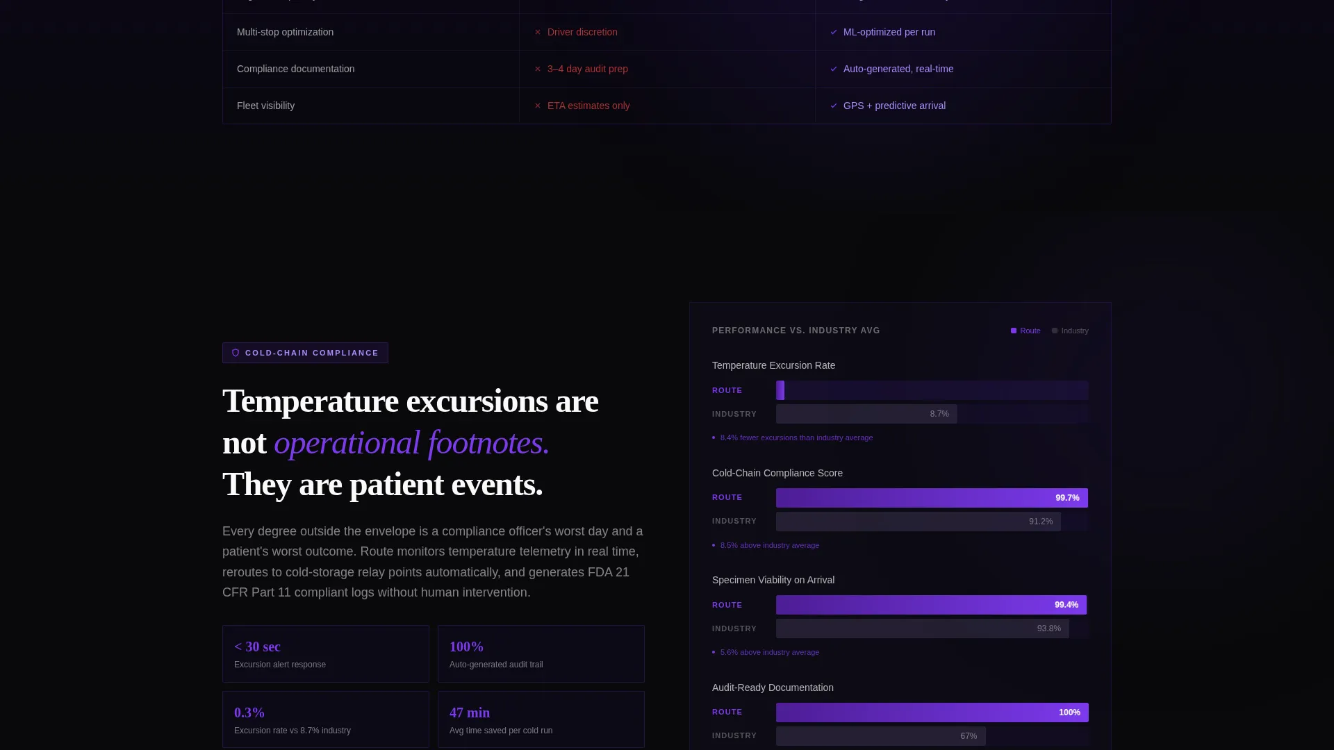Click the checkmark beside Auto-generated, real-time

(834, 69)
